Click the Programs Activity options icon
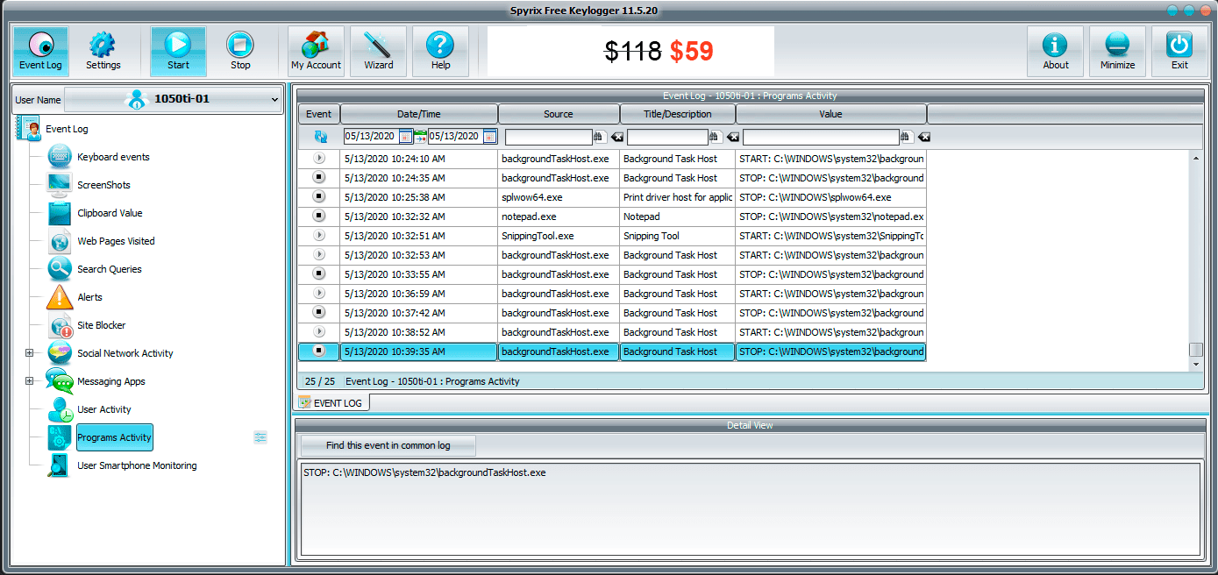Screen dimensions: 1218x575 click(260, 437)
